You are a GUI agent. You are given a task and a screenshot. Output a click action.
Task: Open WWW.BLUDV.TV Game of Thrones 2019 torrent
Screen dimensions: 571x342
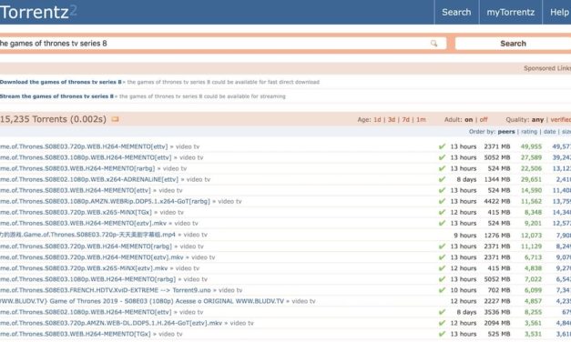tap(142, 301)
